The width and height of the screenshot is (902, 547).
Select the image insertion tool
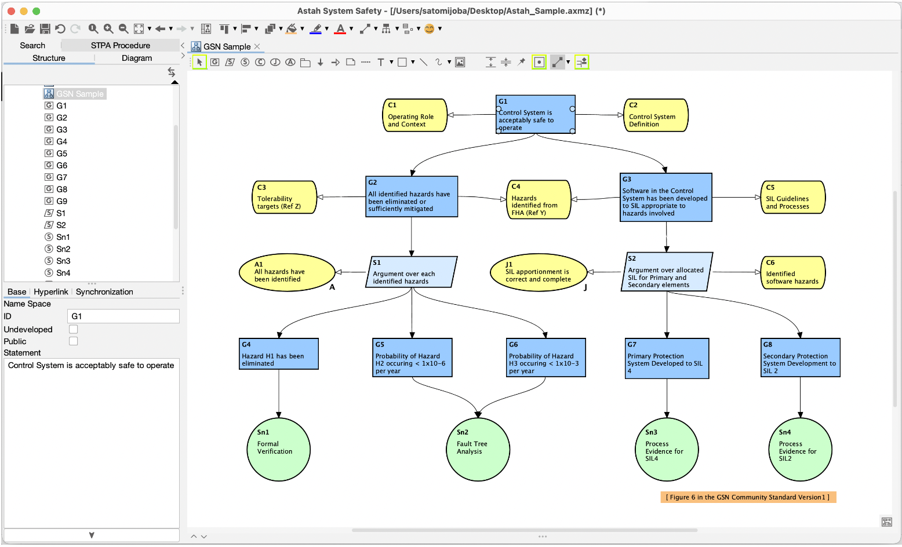click(459, 61)
